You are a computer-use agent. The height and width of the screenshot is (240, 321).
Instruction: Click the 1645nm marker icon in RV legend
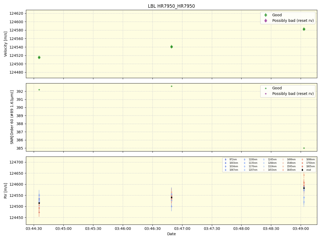click(283, 170)
